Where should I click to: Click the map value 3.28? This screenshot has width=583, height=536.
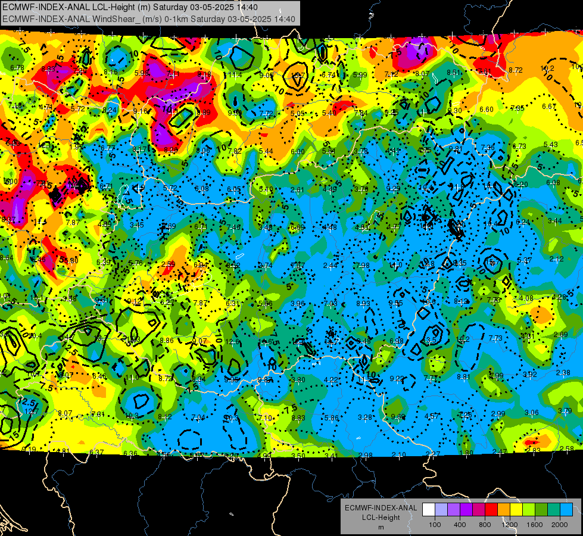pos(364,417)
